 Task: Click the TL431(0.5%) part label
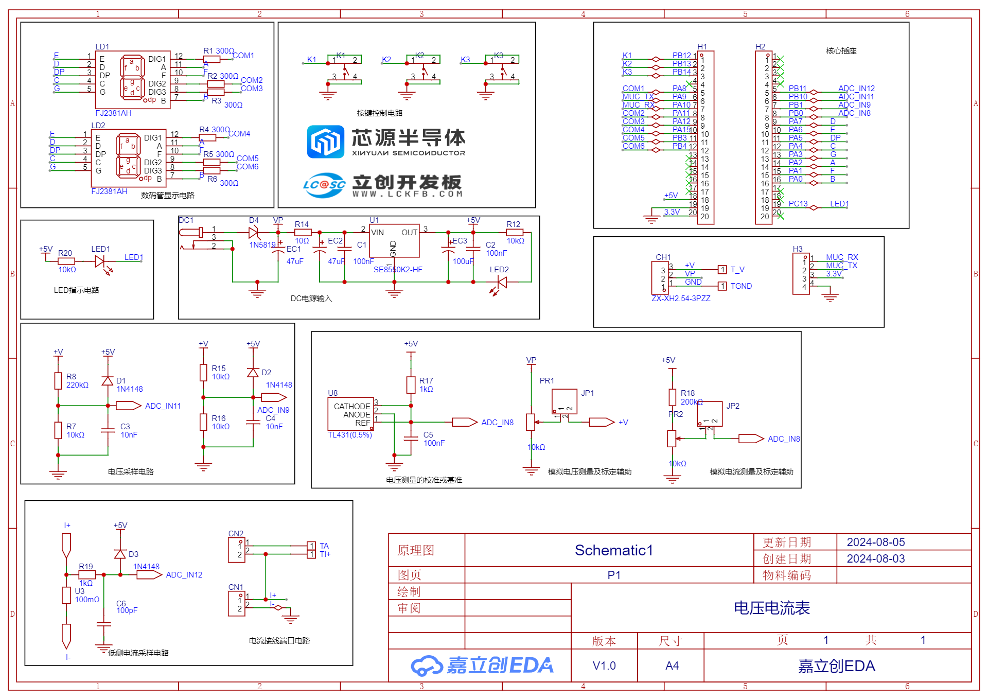(350, 434)
